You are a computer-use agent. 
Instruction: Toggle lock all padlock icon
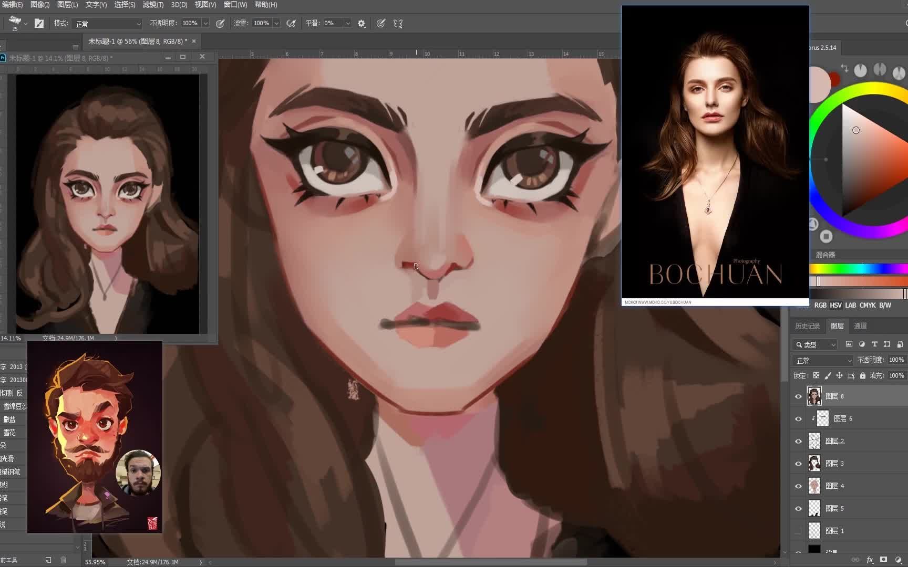pyautogui.click(x=863, y=375)
